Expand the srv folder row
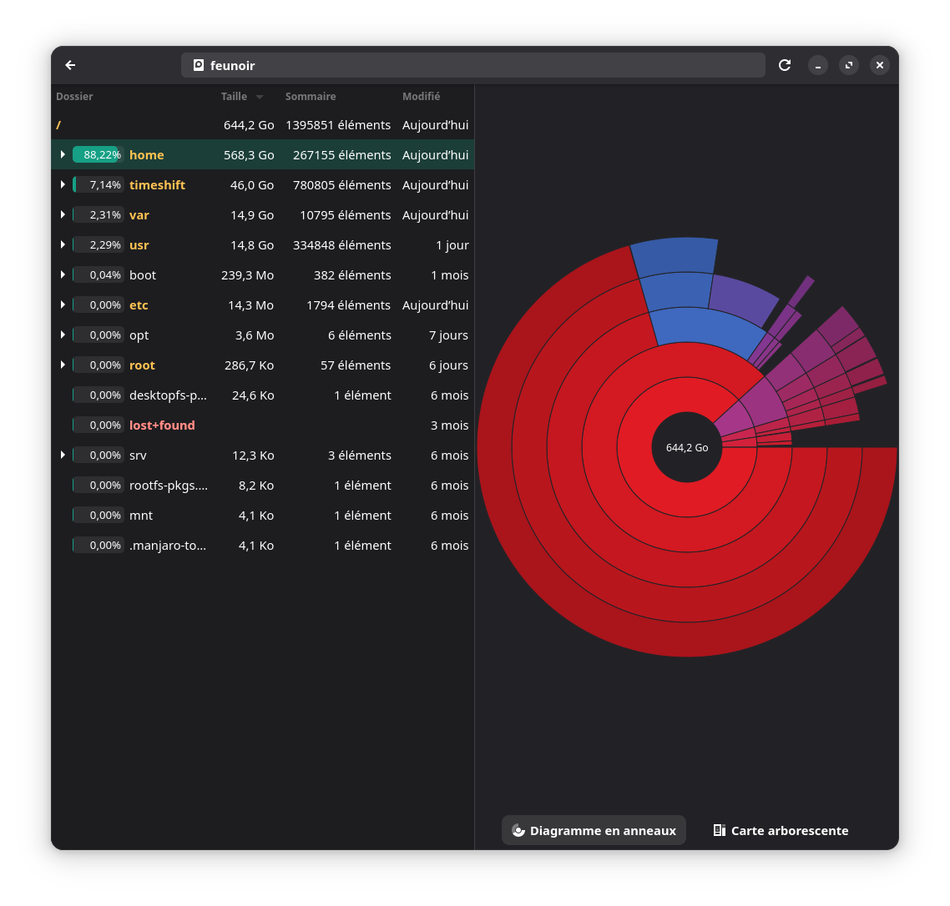 (63, 455)
